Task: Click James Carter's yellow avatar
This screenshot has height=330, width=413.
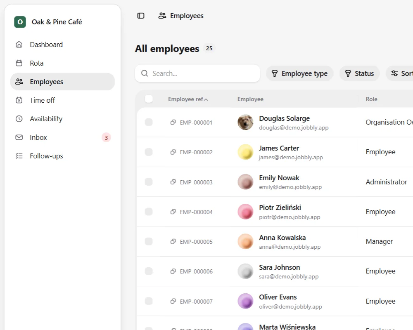Action: tap(245, 152)
